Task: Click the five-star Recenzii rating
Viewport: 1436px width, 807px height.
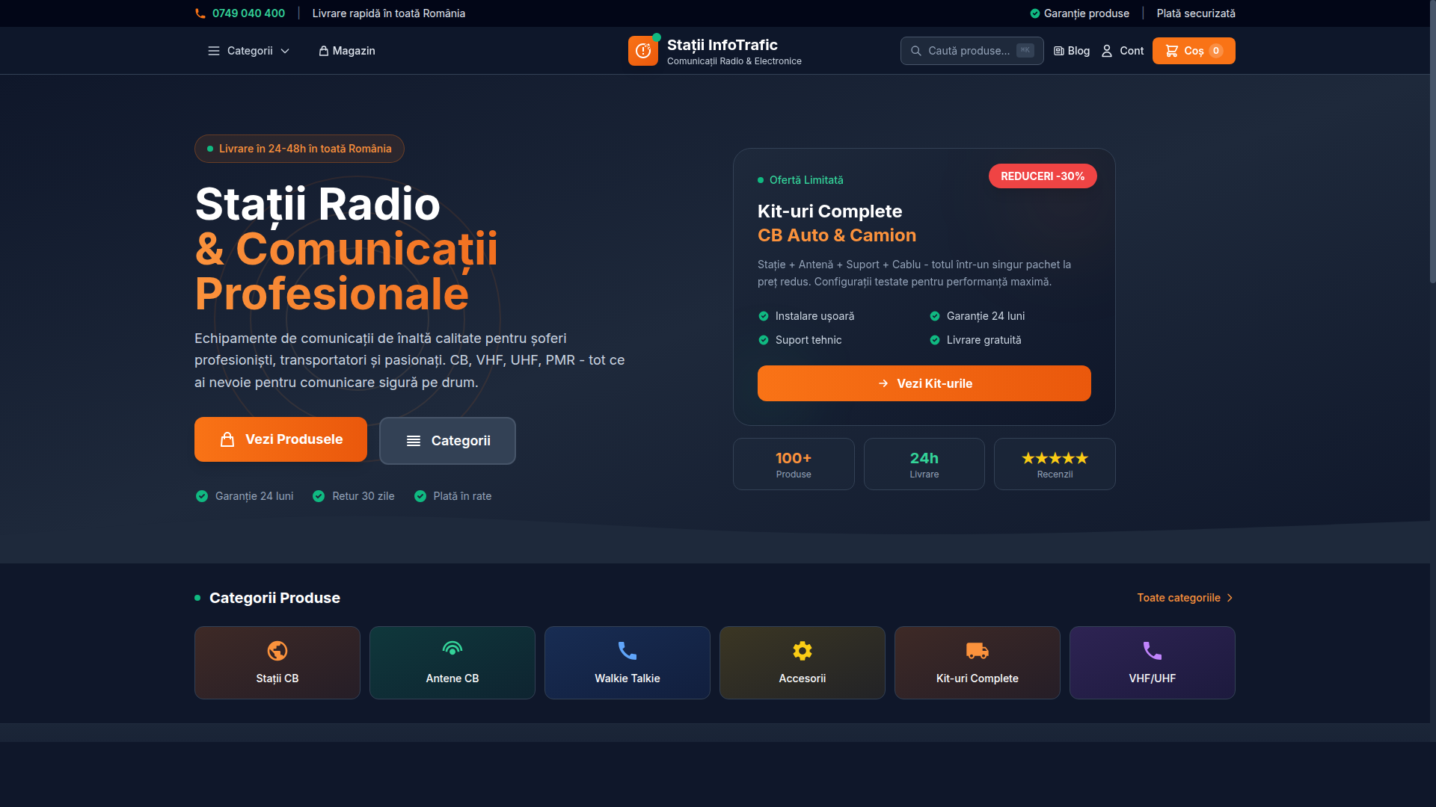Action: click(x=1055, y=458)
